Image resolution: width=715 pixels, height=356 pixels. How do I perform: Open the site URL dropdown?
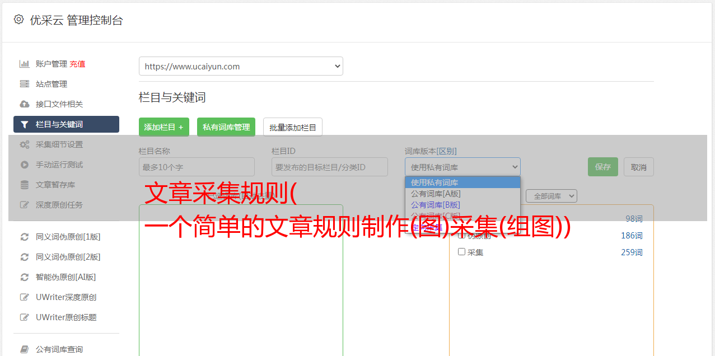pyautogui.click(x=241, y=66)
